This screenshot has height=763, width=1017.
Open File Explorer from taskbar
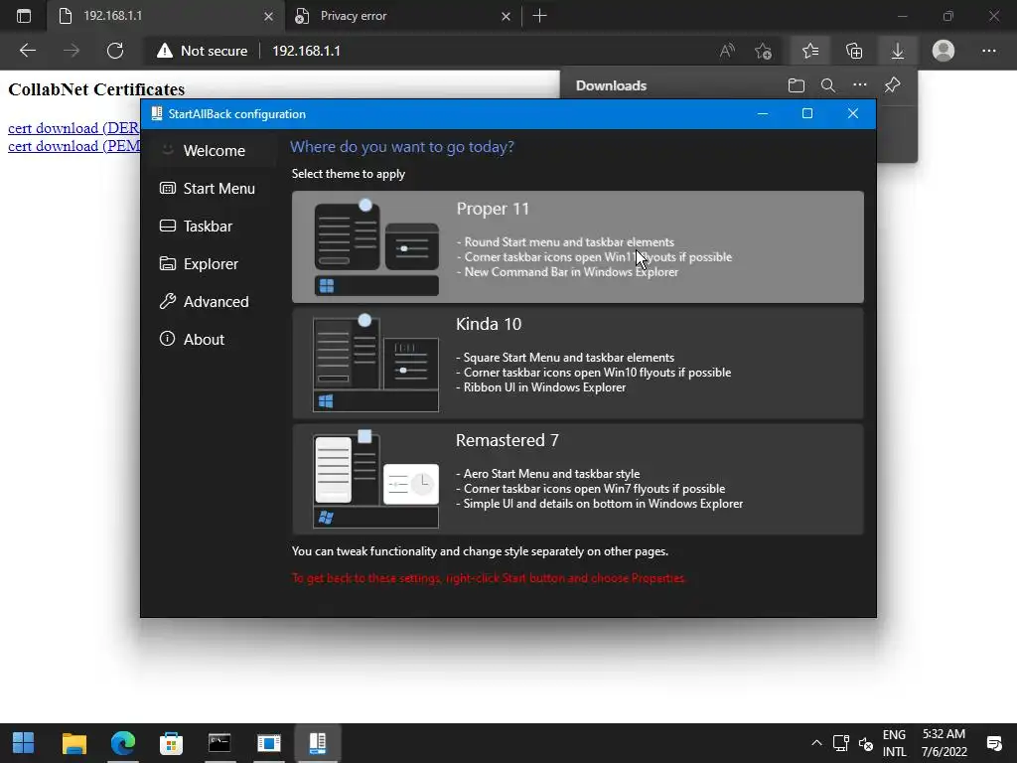tap(73, 743)
